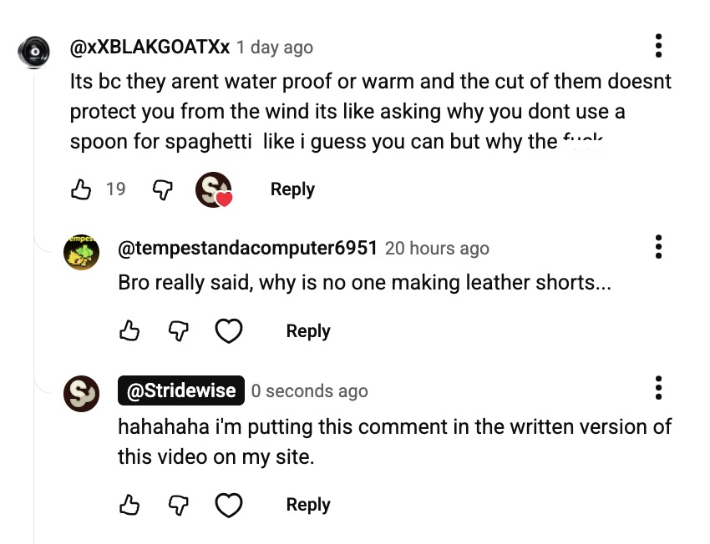Like the xXBLAKGOATXx comment

tap(81, 189)
